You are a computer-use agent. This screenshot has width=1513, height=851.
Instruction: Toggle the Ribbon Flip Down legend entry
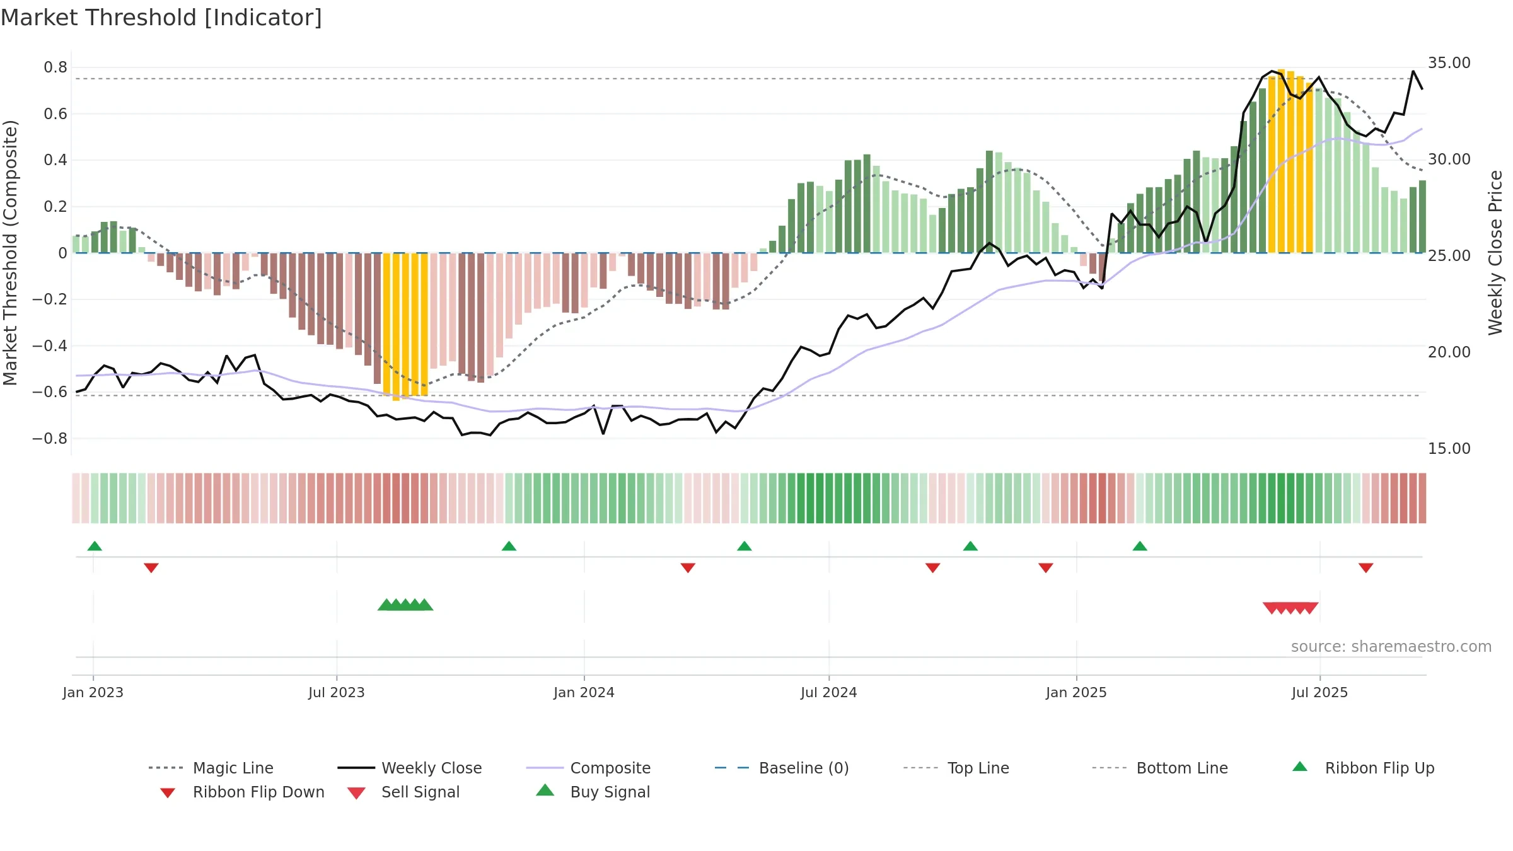pyautogui.click(x=241, y=792)
